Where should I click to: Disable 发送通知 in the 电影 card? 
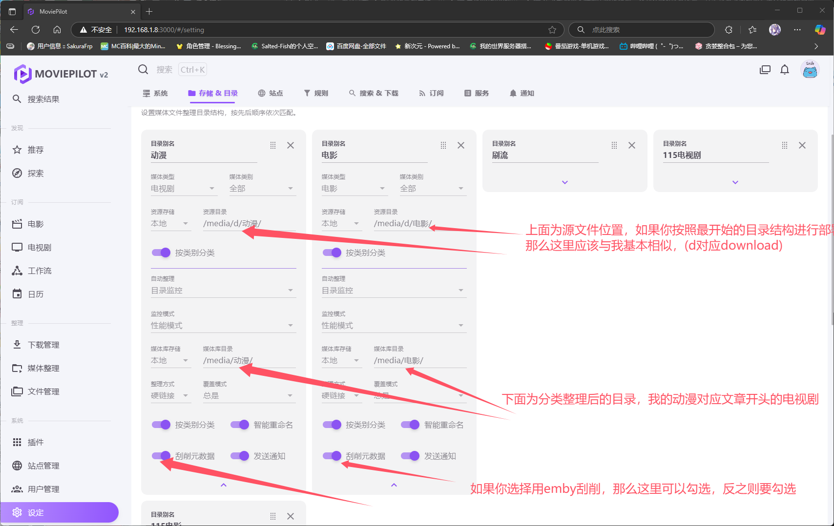[x=410, y=456]
